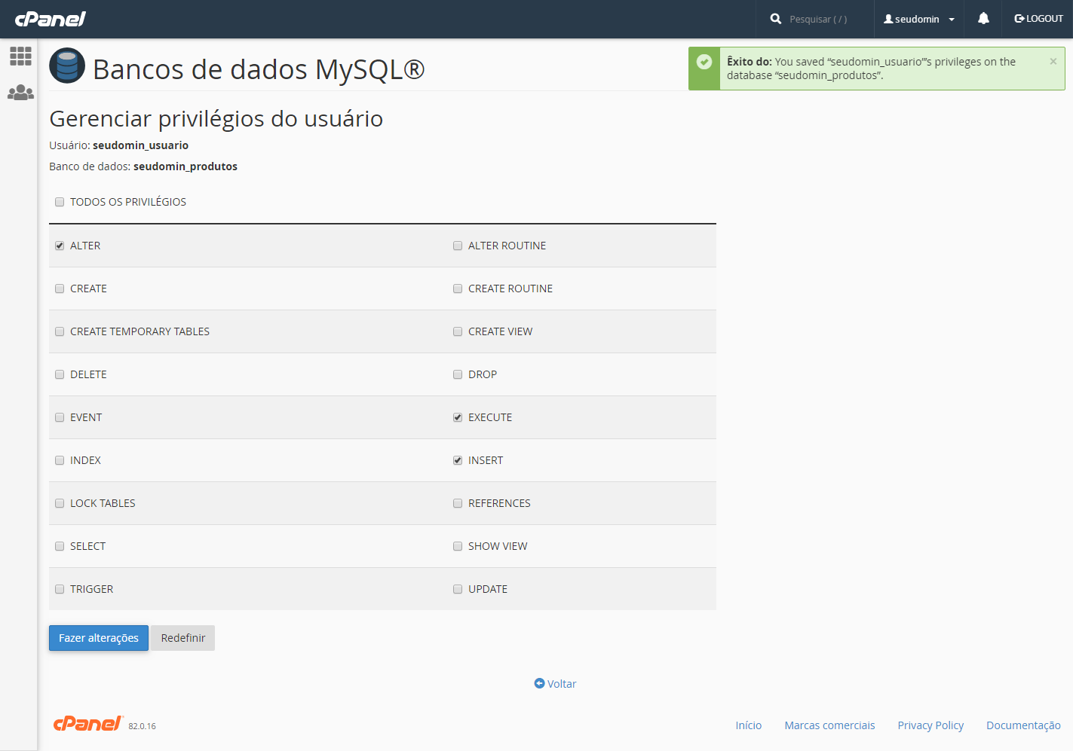The width and height of the screenshot is (1073, 751).
Task: Enable the REFERENCES privilege
Action: tap(458, 503)
